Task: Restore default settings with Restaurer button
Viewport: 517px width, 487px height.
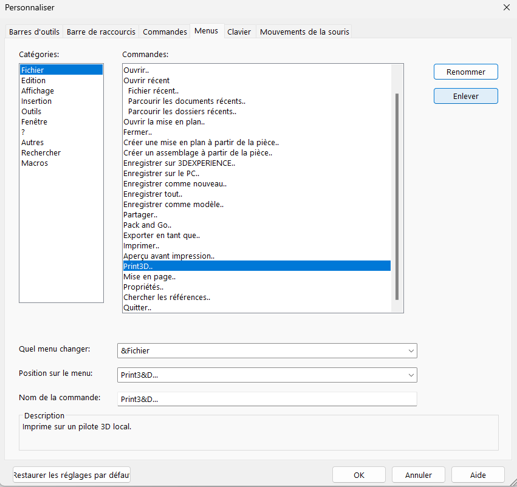Action: 72,475
